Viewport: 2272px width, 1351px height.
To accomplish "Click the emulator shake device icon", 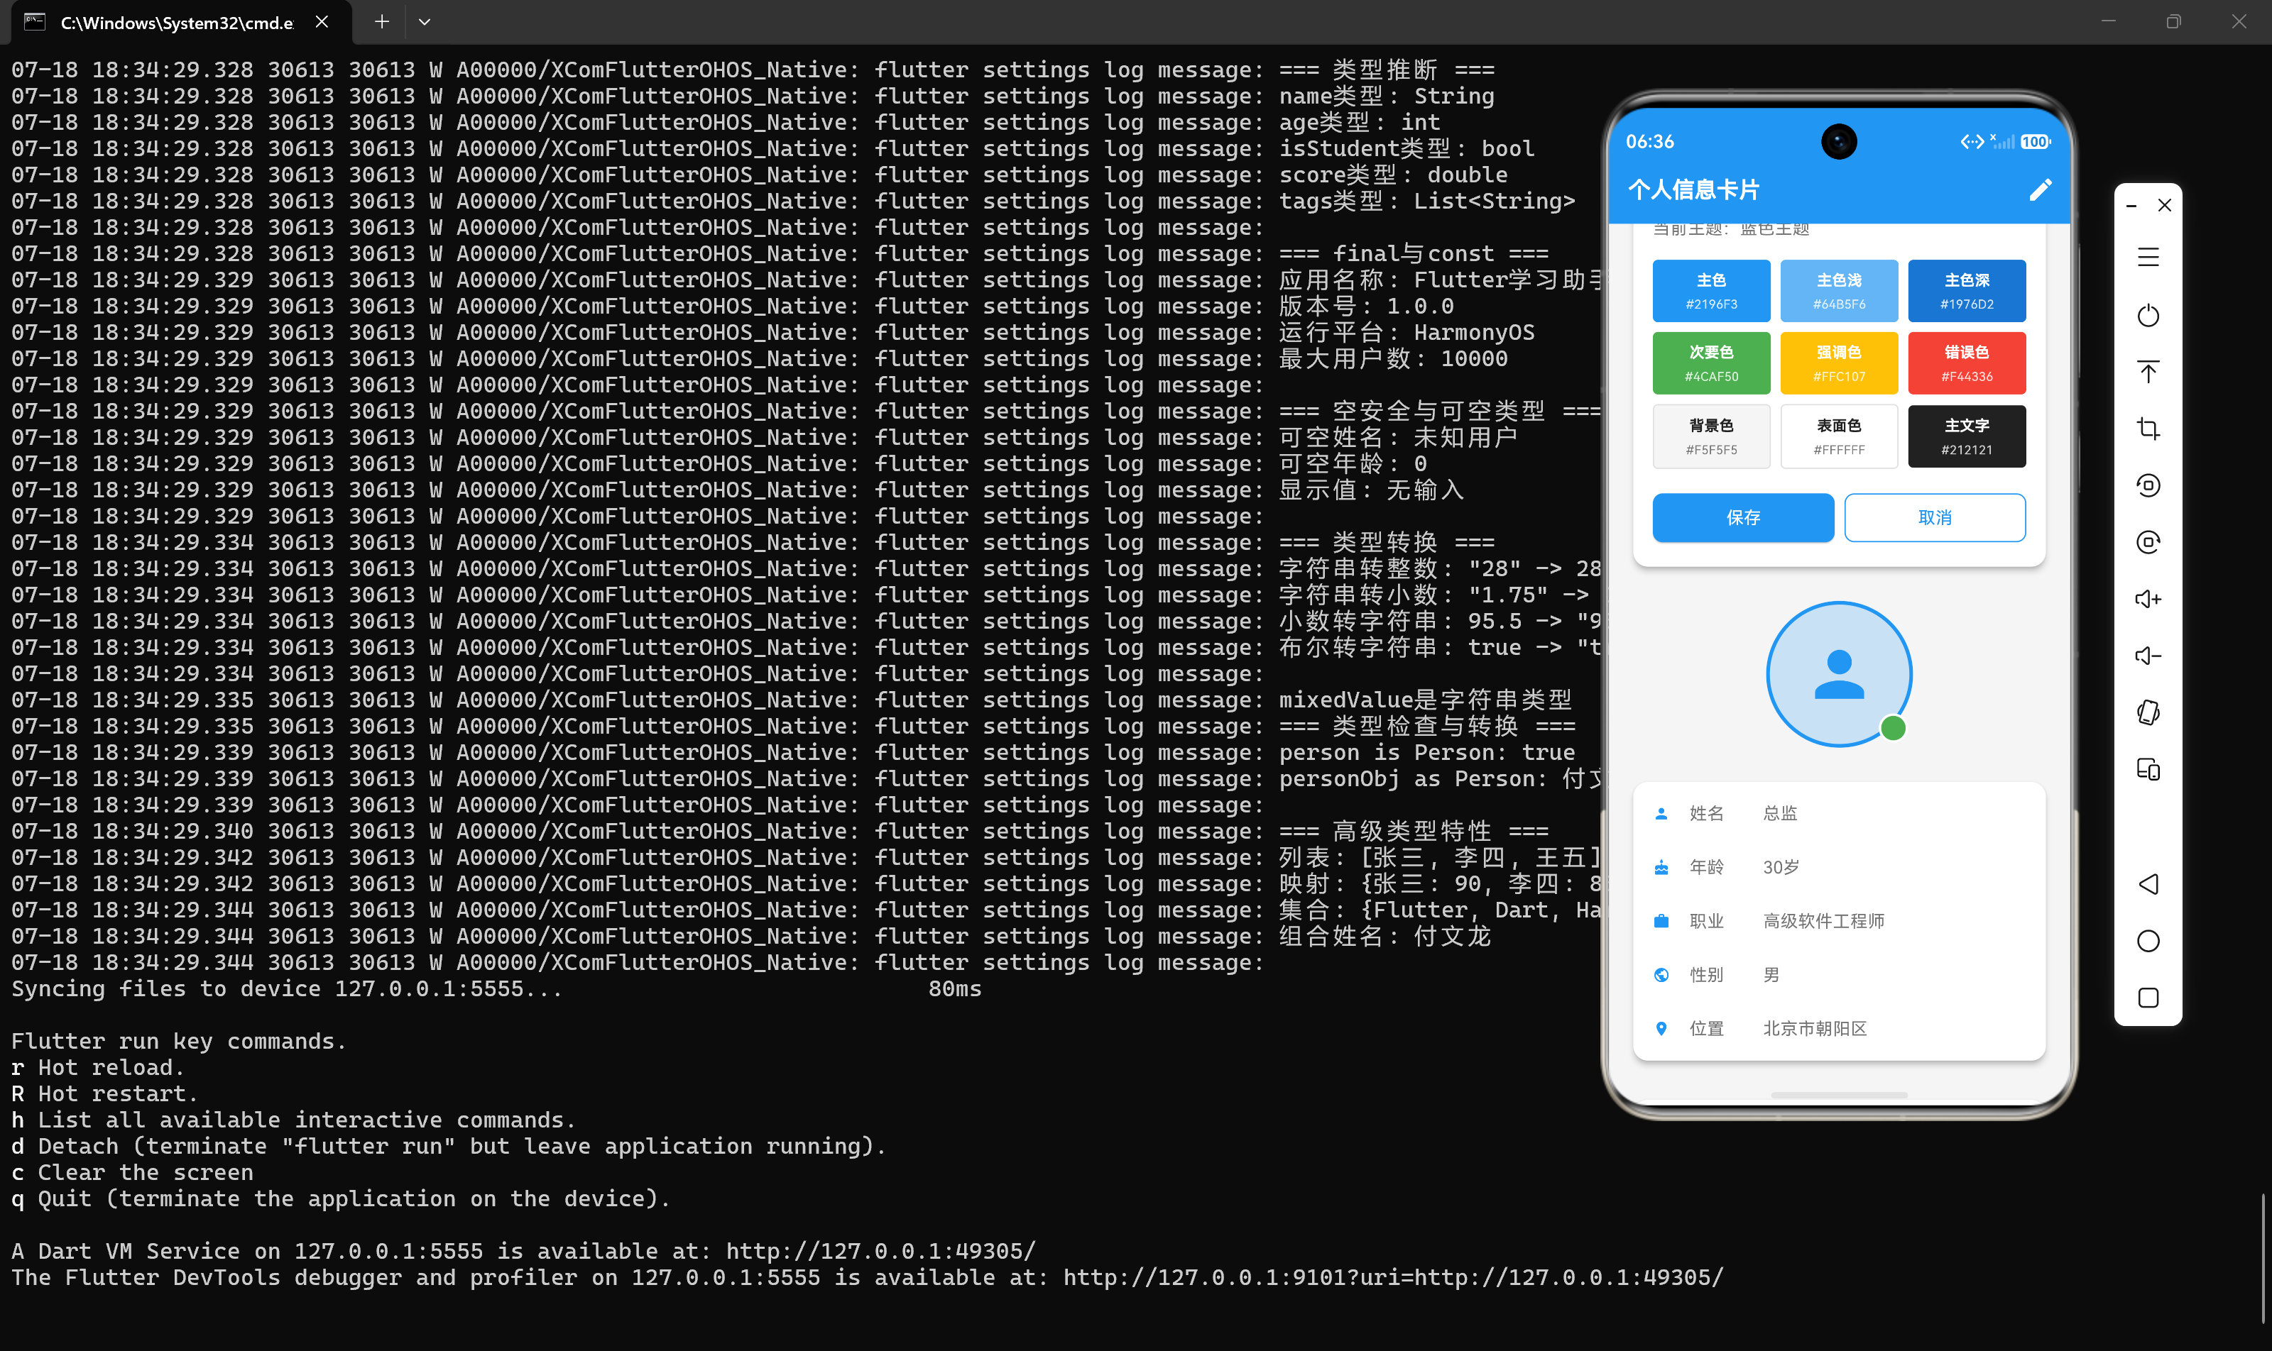I will (x=2148, y=712).
